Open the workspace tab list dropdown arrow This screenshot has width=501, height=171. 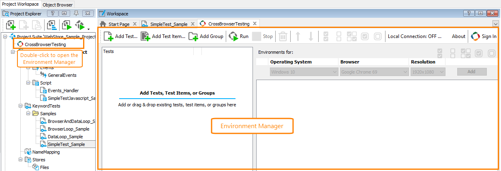pyautogui.click(x=495, y=24)
